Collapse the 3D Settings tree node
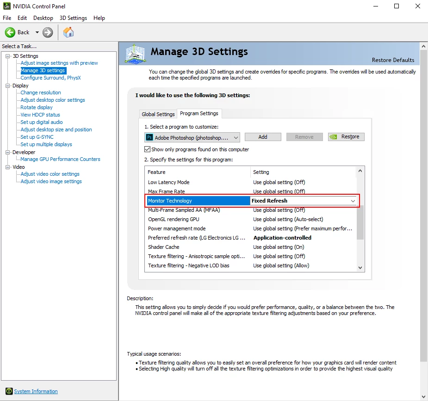The height and width of the screenshot is (401, 428). pyautogui.click(x=8, y=56)
